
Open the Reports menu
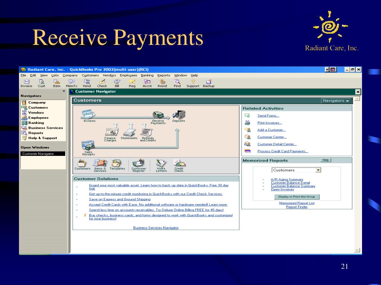[x=164, y=75]
